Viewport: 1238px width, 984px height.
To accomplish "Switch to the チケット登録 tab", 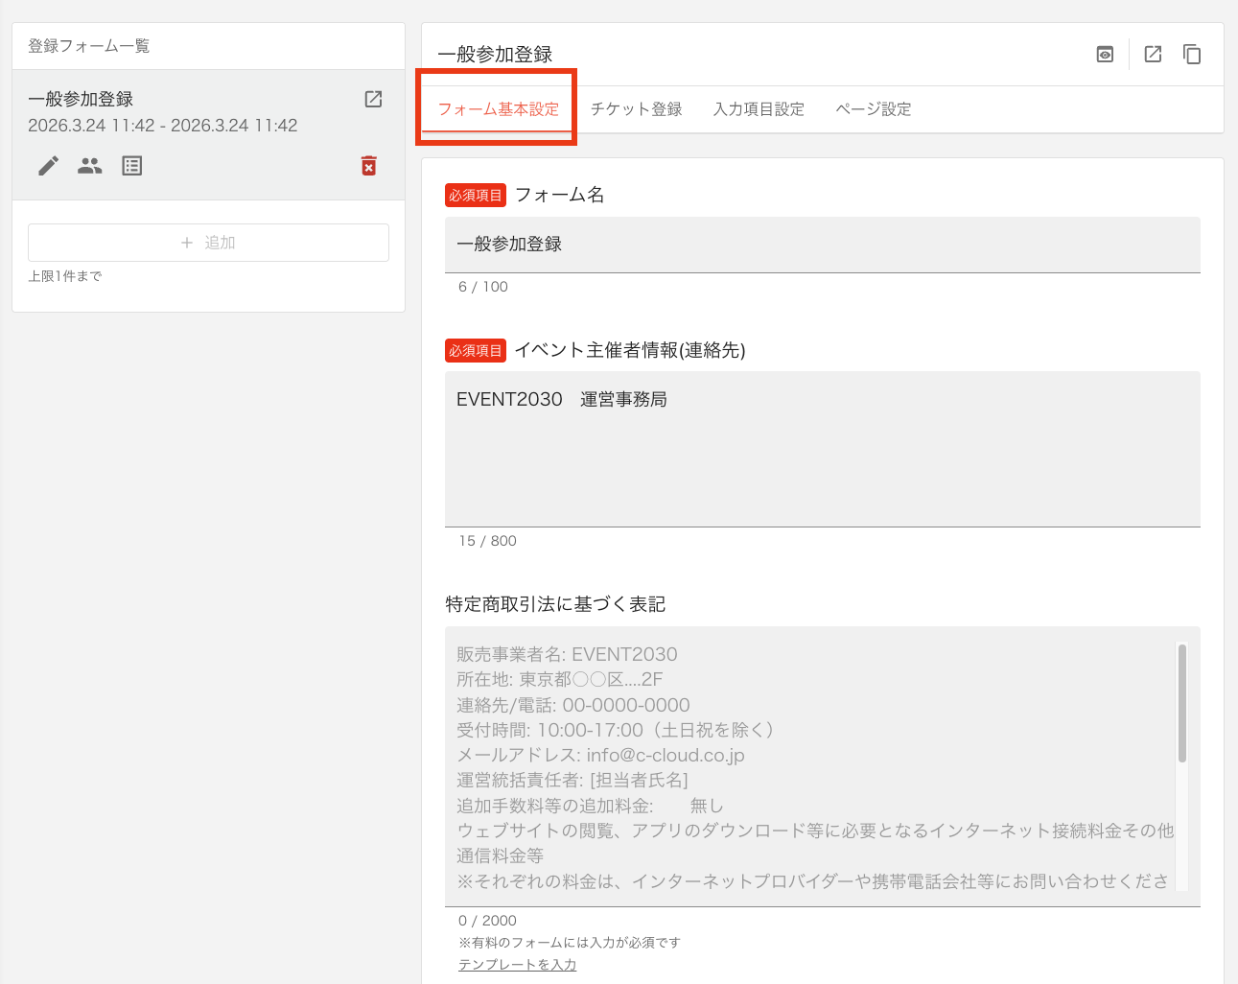I will click(636, 108).
